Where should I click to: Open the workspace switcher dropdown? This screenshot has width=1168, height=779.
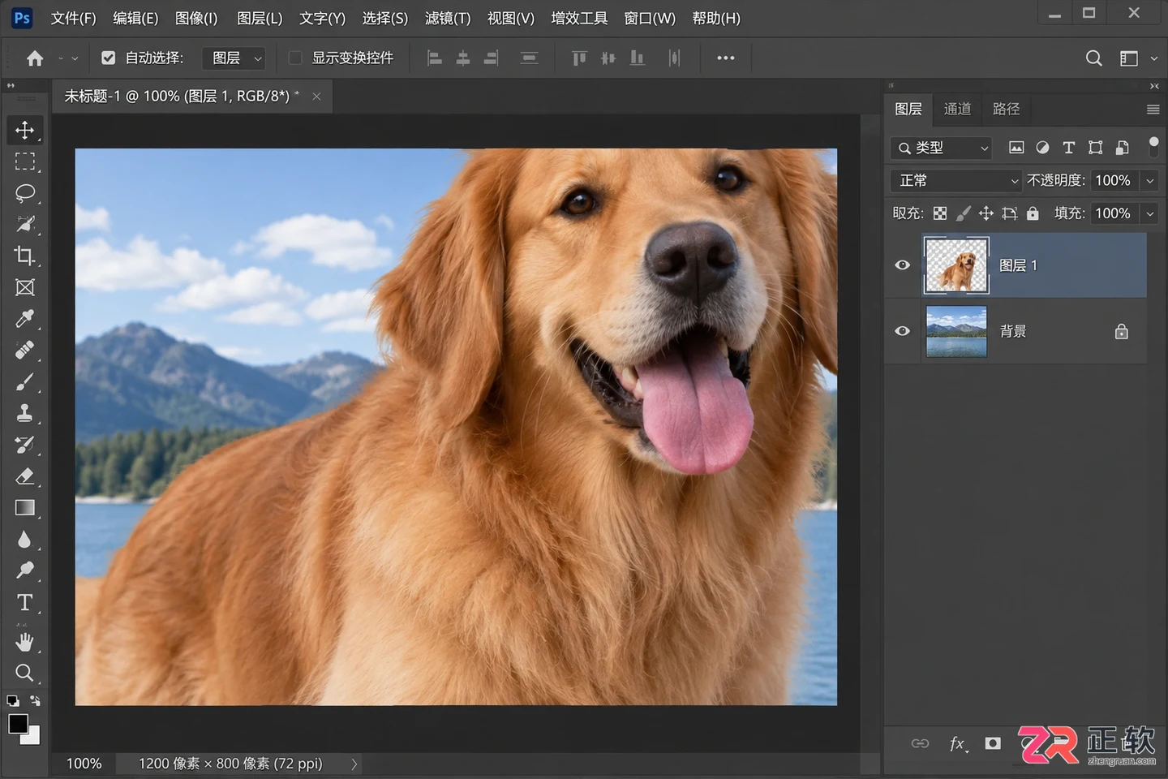coord(1138,58)
